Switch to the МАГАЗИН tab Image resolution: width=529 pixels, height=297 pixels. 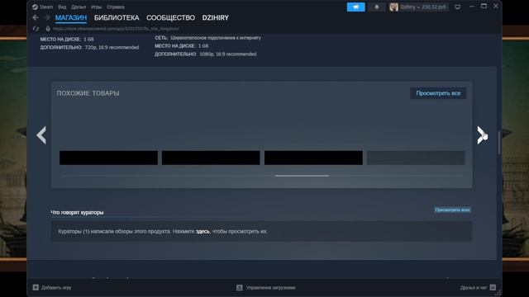pos(71,18)
